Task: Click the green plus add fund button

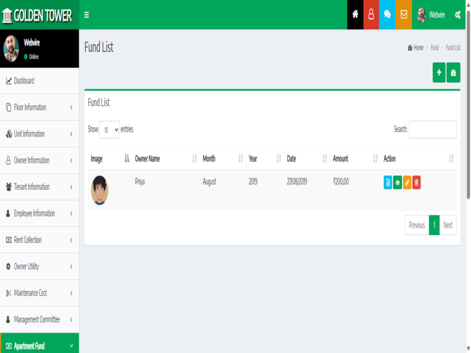Action: 439,72
